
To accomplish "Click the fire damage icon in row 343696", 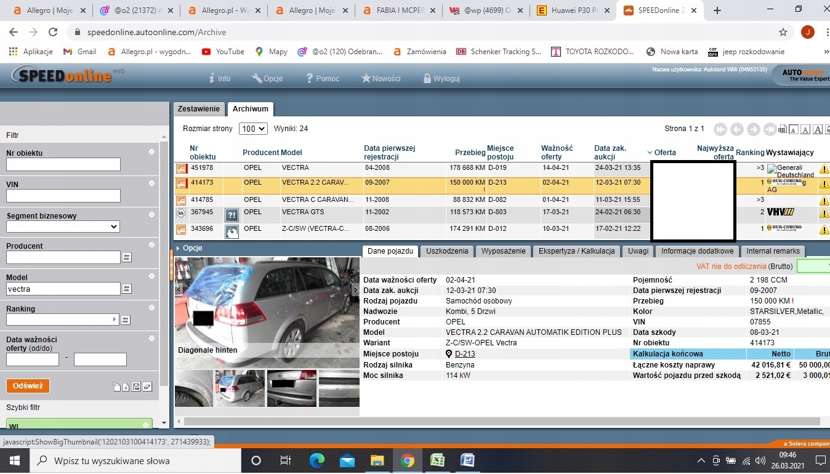I will (x=232, y=231).
